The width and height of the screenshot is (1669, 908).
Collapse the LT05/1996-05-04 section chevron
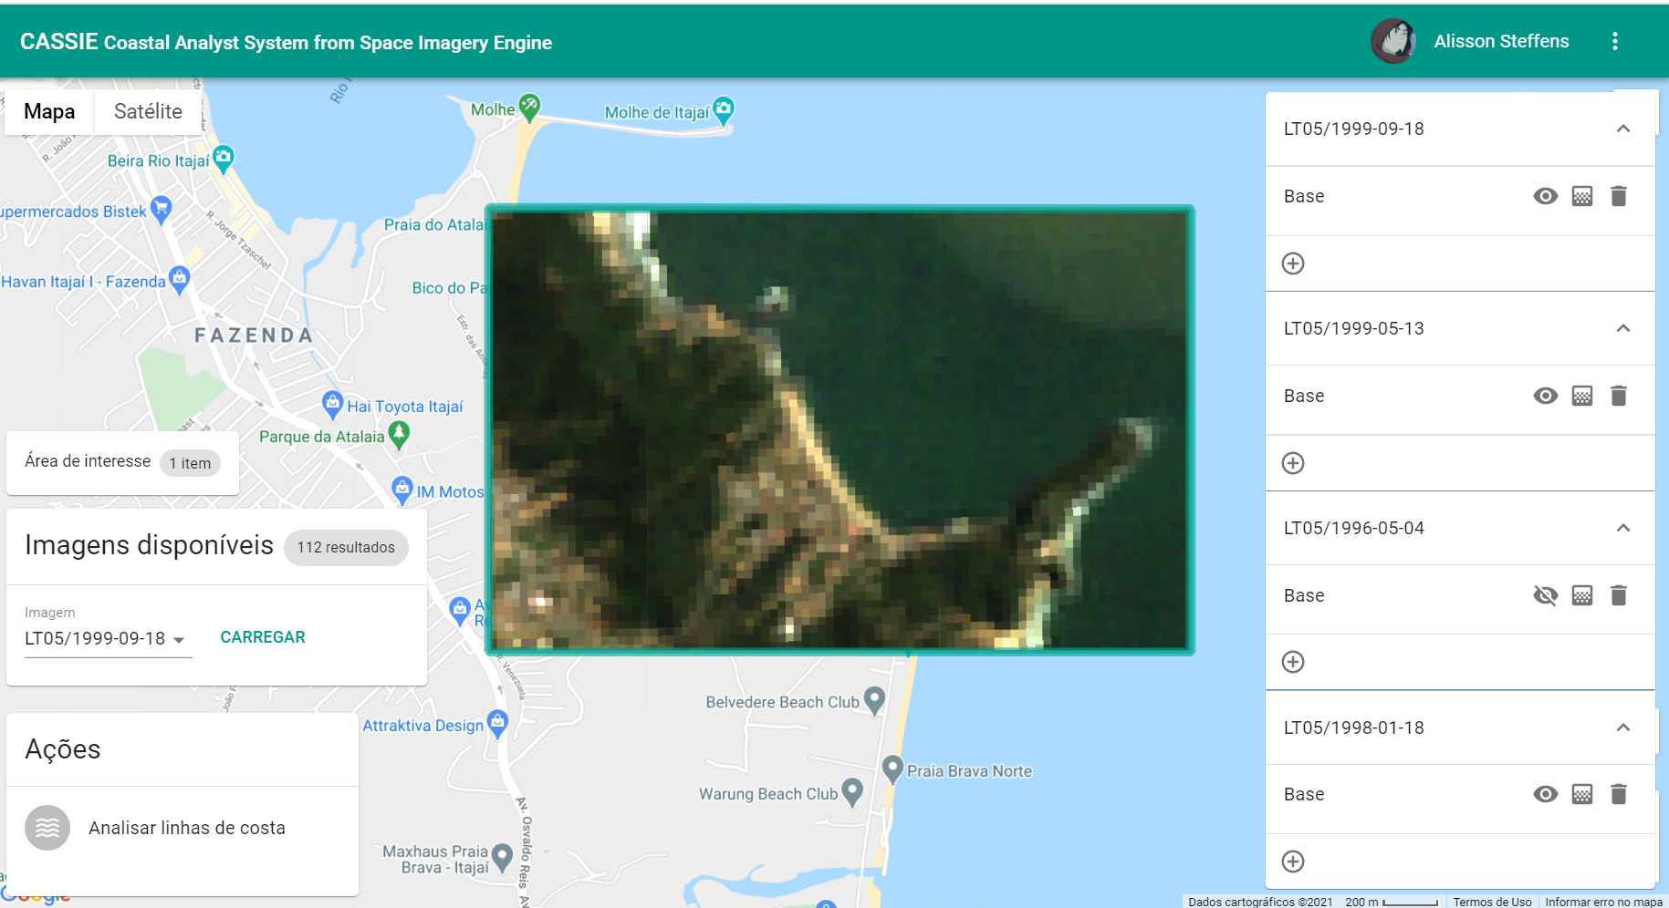click(x=1623, y=528)
